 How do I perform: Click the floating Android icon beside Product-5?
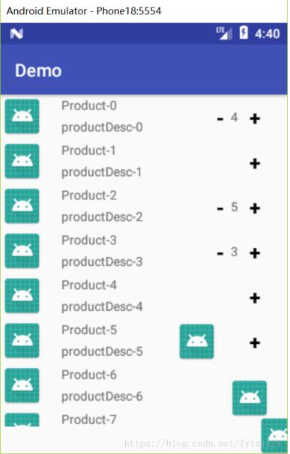click(x=197, y=342)
